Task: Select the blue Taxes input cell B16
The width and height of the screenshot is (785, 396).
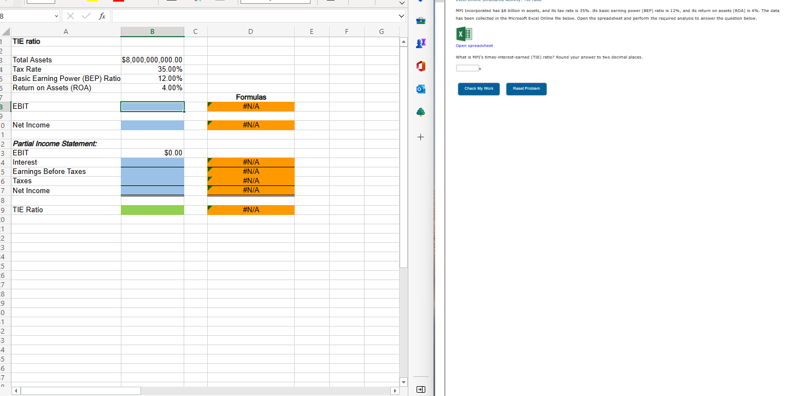Action: tap(153, 180)
